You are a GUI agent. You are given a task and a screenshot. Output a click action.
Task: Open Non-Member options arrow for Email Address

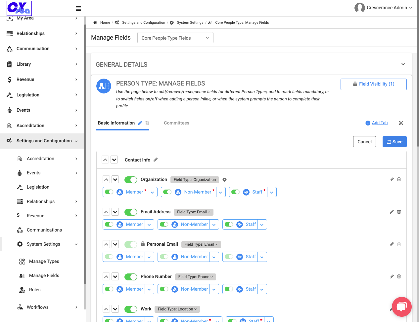[x=214, y=225]
